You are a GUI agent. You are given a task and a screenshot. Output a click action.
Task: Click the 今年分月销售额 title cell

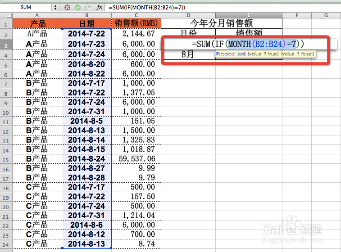click(222, 23)
